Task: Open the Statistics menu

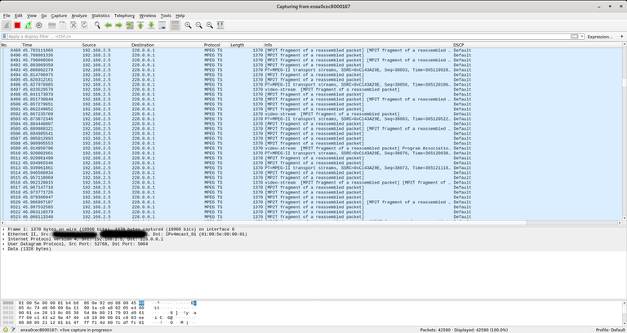Action: point(100,16)
